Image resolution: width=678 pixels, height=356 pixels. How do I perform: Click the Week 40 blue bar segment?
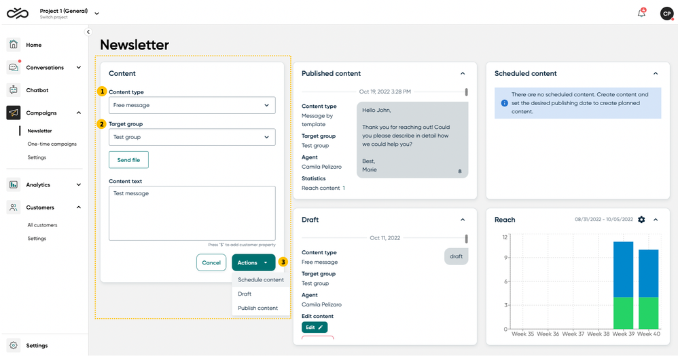coord(649,273)
